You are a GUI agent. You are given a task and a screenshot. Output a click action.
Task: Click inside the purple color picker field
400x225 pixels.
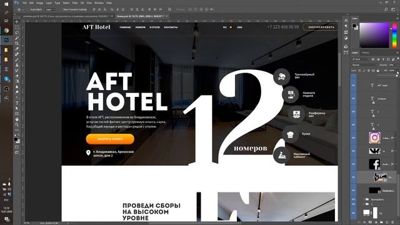[374, 35]
